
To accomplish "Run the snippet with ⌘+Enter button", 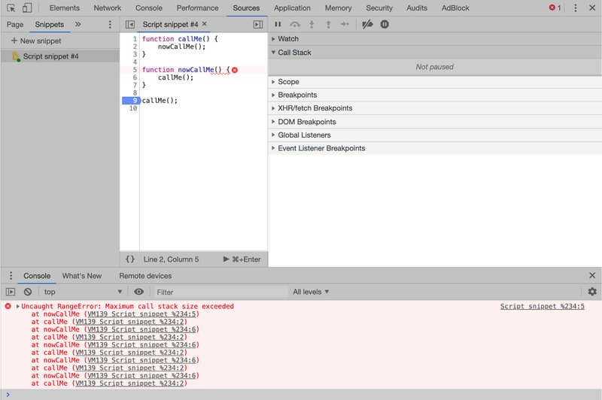I will [242, 259].
